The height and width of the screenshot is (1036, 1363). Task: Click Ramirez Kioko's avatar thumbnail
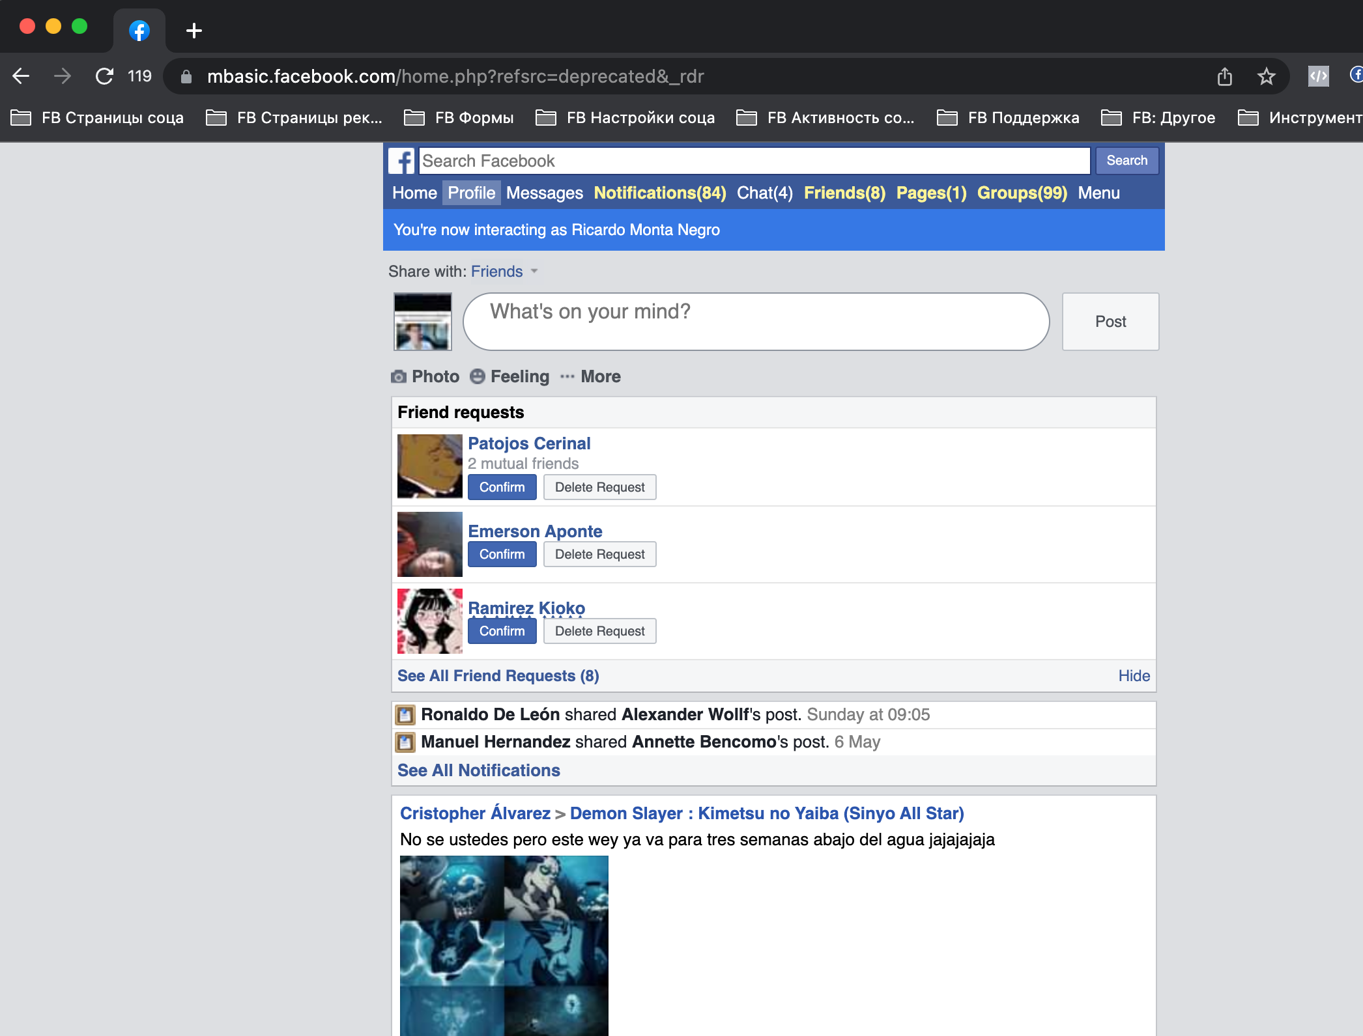pos(430,621)
